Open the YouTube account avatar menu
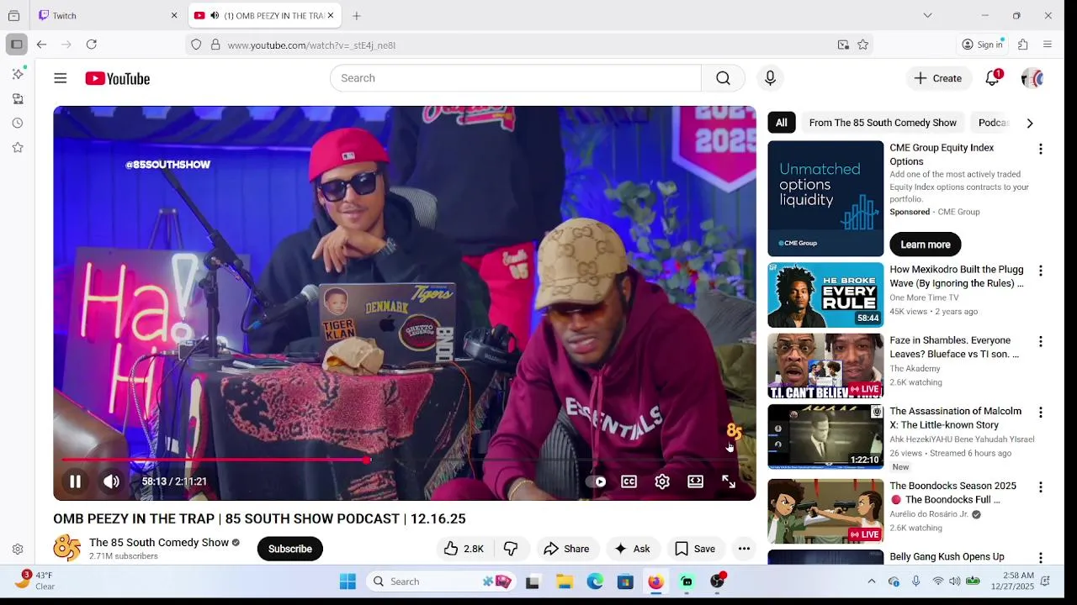Viewport: 1077px width, 605px height. pyautogui.click(x=1032, y=78)
